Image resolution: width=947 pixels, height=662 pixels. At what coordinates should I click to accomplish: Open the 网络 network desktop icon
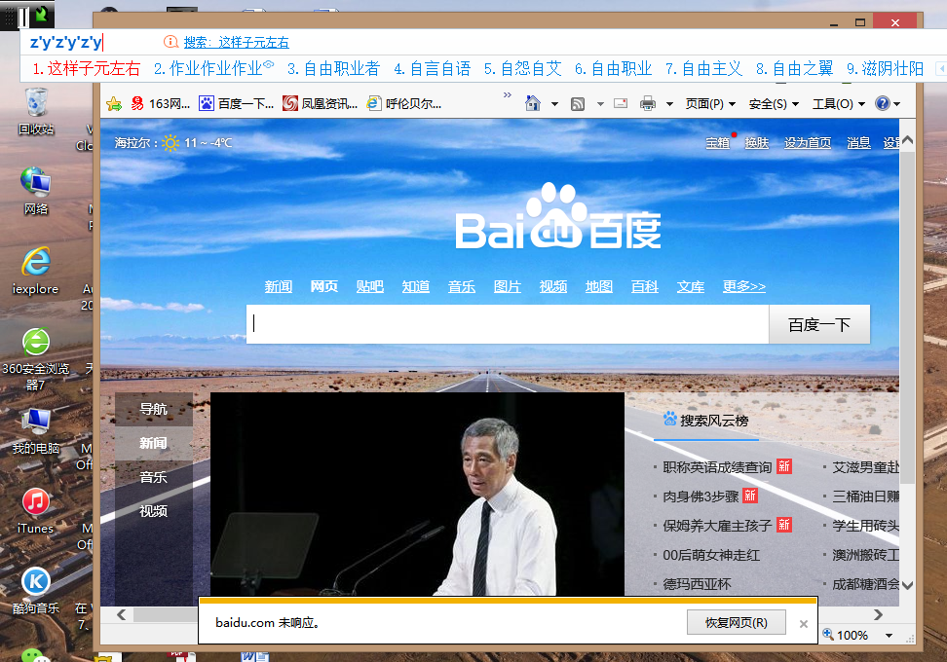[36, 190]
